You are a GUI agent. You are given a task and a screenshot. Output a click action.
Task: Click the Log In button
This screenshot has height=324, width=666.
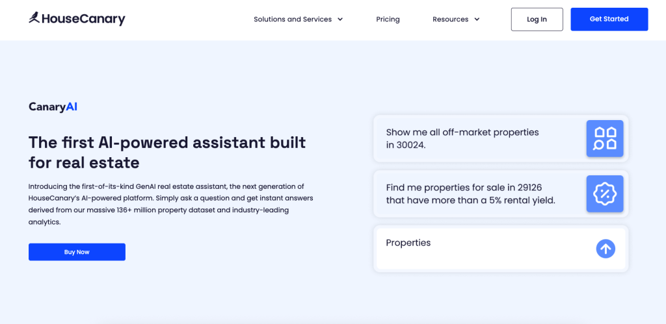coord(537,19)
